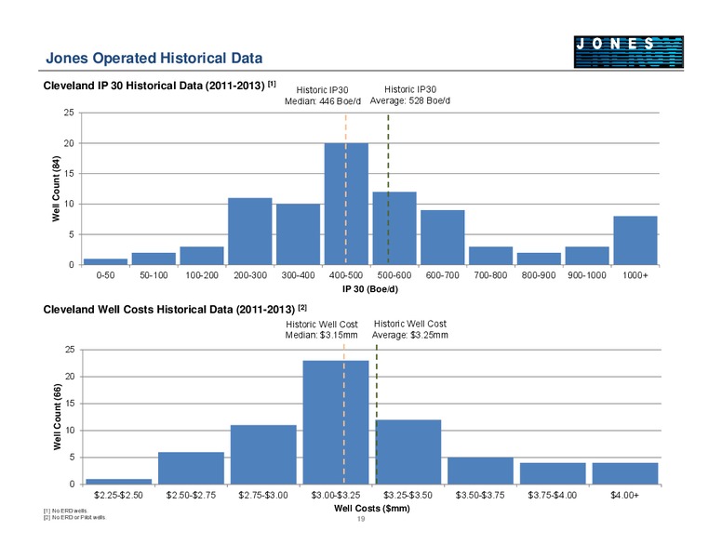Select the 'Jones Operated Historical Data' title
Screen dimensions: 722x558
154,58
